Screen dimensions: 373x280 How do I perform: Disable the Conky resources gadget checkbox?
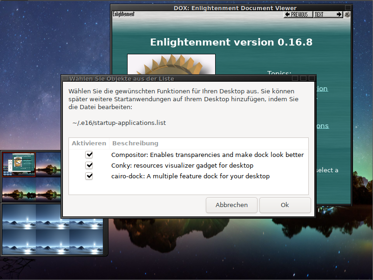(x=89, y=165)
